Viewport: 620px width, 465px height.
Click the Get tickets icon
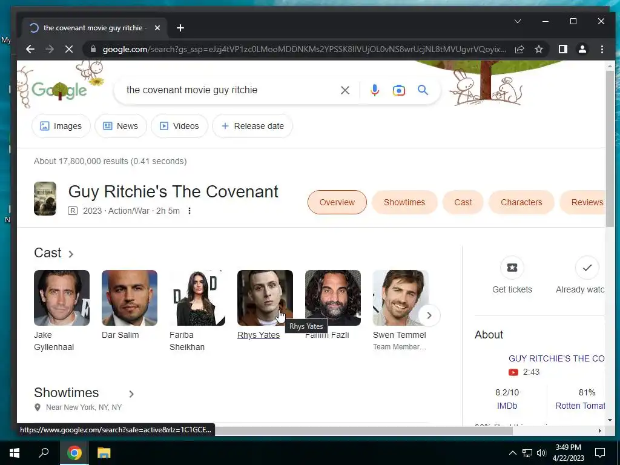point(512,268)
